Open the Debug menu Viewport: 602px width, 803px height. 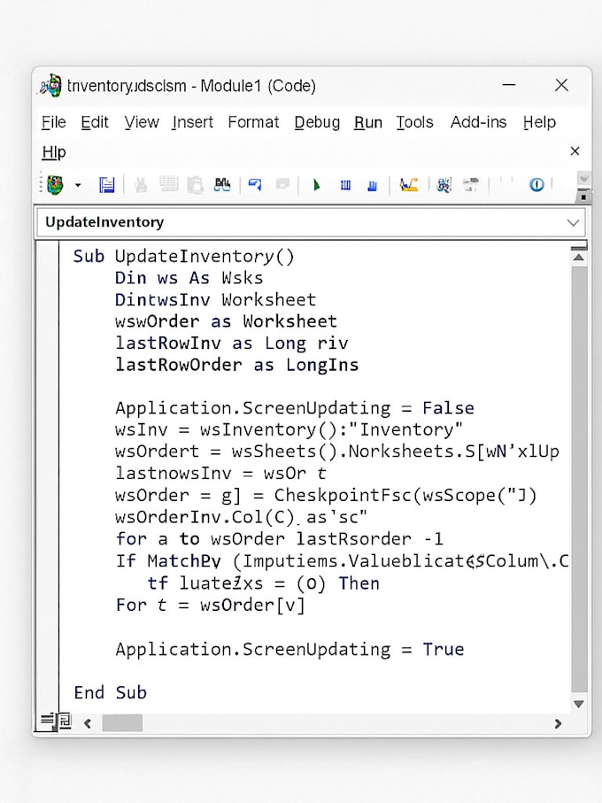click(x=317, y=122)
